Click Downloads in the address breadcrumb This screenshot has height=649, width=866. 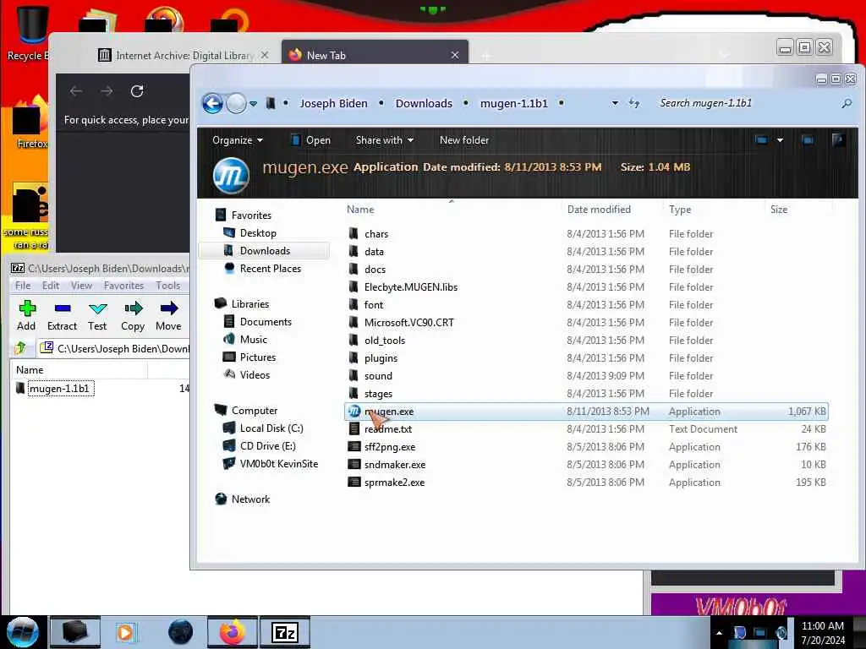(x=424, y=103)
